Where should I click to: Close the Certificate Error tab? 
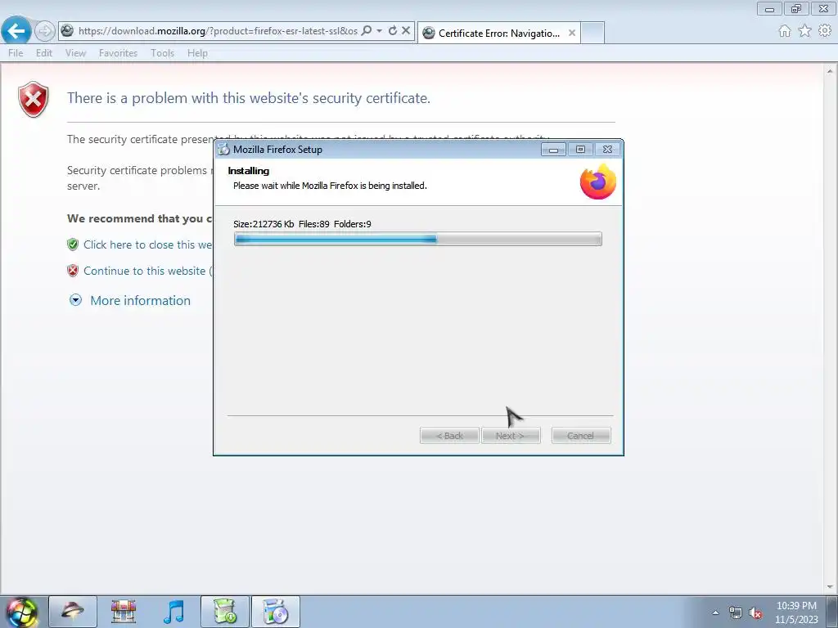571,33
